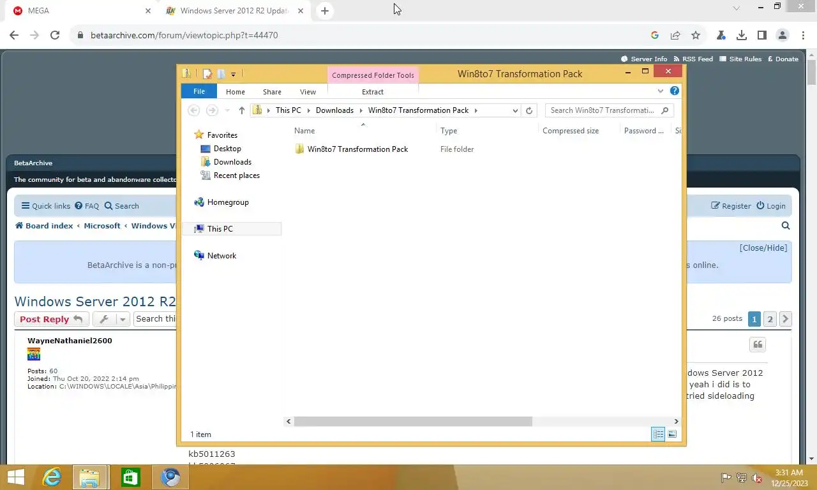
Task: Click the Chrome Back button
Action: 14,35
